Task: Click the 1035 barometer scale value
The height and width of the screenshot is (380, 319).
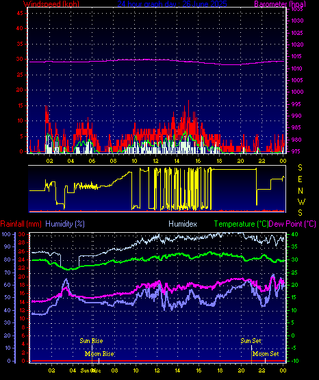Action: [297, 9]
